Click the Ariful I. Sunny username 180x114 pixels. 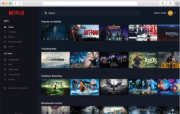coord(160,13)
